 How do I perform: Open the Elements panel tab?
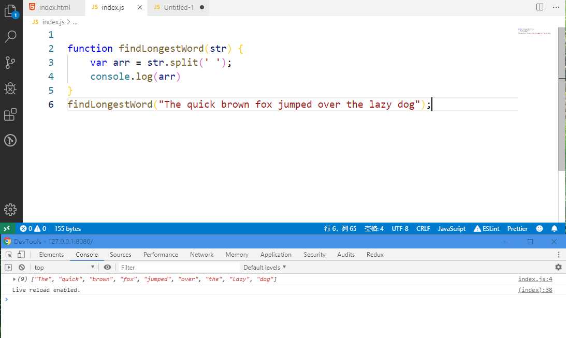point(51,255)
